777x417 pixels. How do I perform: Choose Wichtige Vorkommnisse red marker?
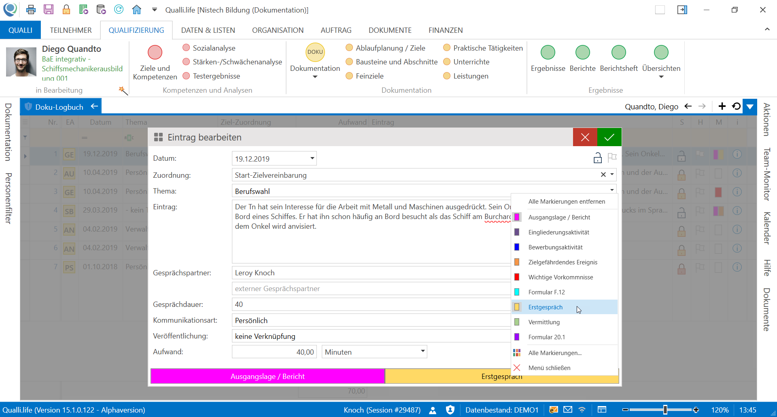(x=565, y=277)
